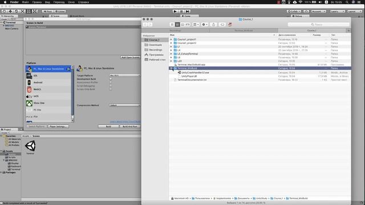Viewport: 365px width, 205px height.
Task: Go back in Finder navigation
Action: point(145,24)
